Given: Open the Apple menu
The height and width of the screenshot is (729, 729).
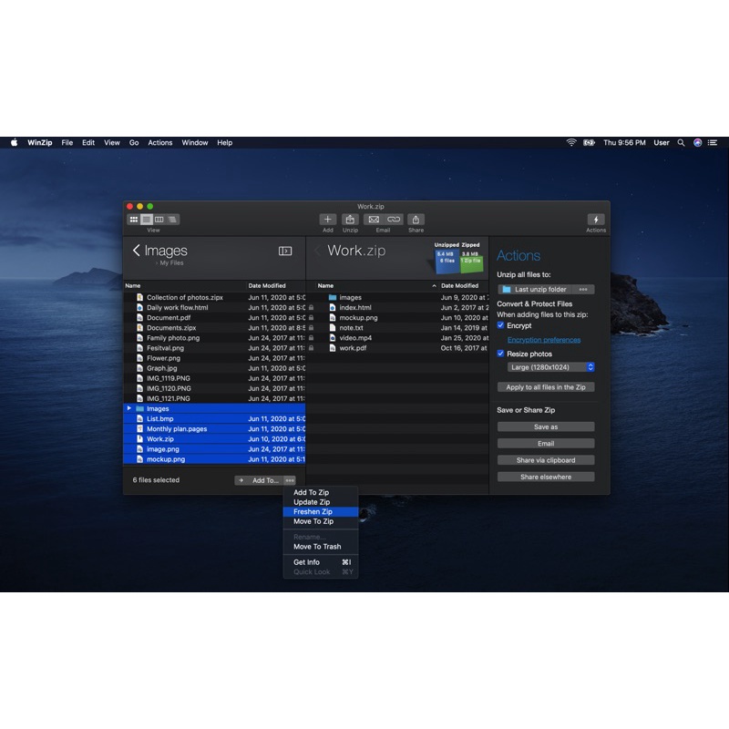Looking at the screenshot, I should 15,143.
